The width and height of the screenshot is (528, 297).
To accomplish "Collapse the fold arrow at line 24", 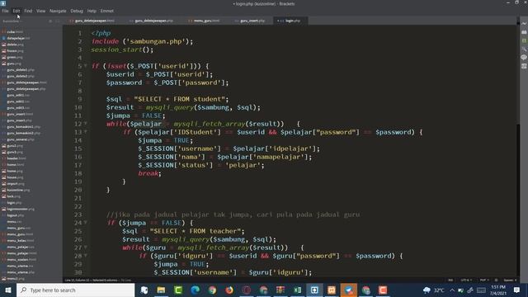I will (86, 223).
